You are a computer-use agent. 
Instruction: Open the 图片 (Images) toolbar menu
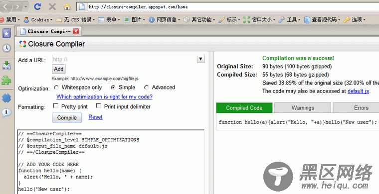pos(134,20)
